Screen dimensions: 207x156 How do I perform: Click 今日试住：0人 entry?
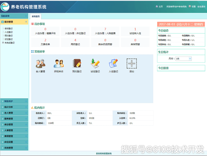[x=165, y=40]
